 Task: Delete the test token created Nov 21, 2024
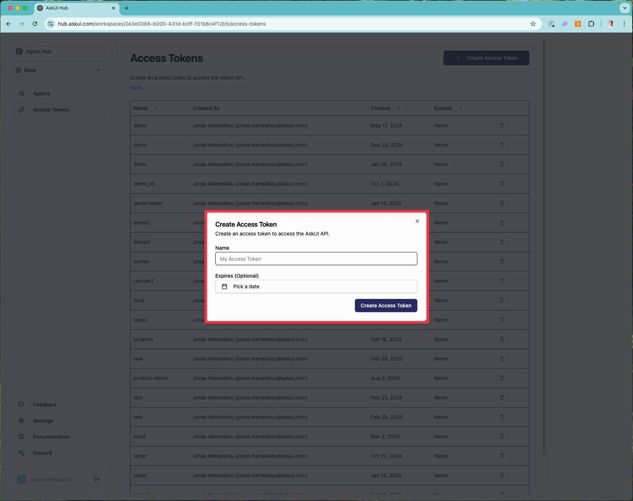(501, 398)
